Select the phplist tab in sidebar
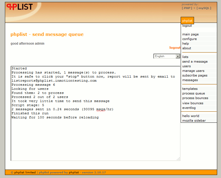The height and width of the screenshot is (178, 221). (187, 21)
